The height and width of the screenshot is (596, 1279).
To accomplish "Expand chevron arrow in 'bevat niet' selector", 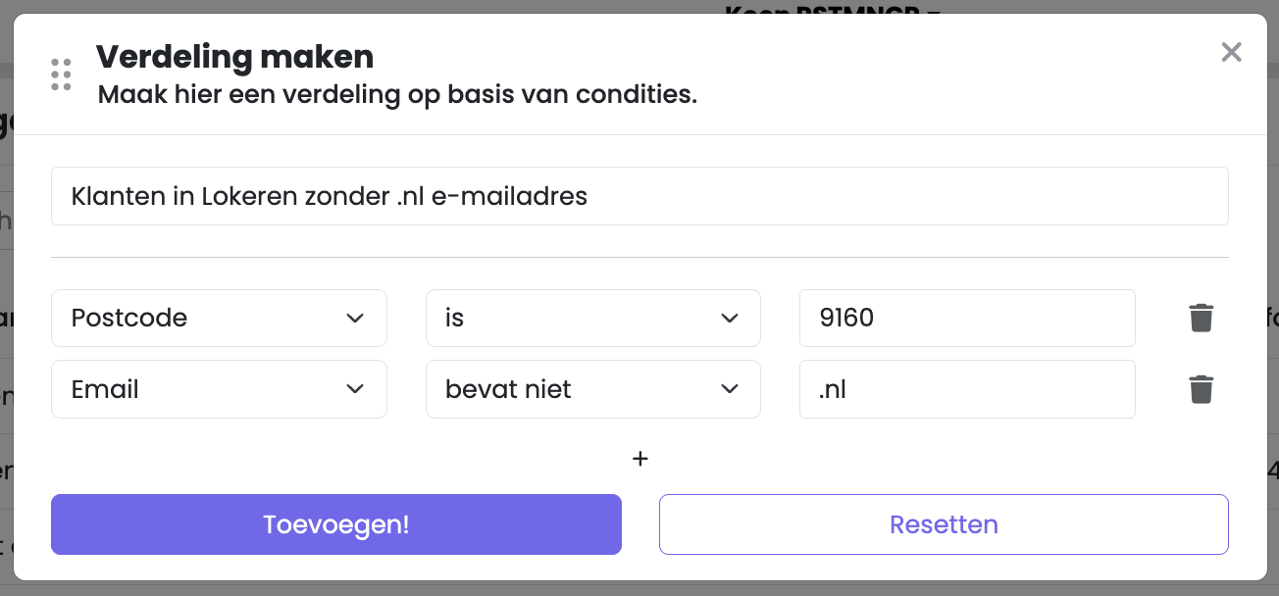I will pos(729,389).
